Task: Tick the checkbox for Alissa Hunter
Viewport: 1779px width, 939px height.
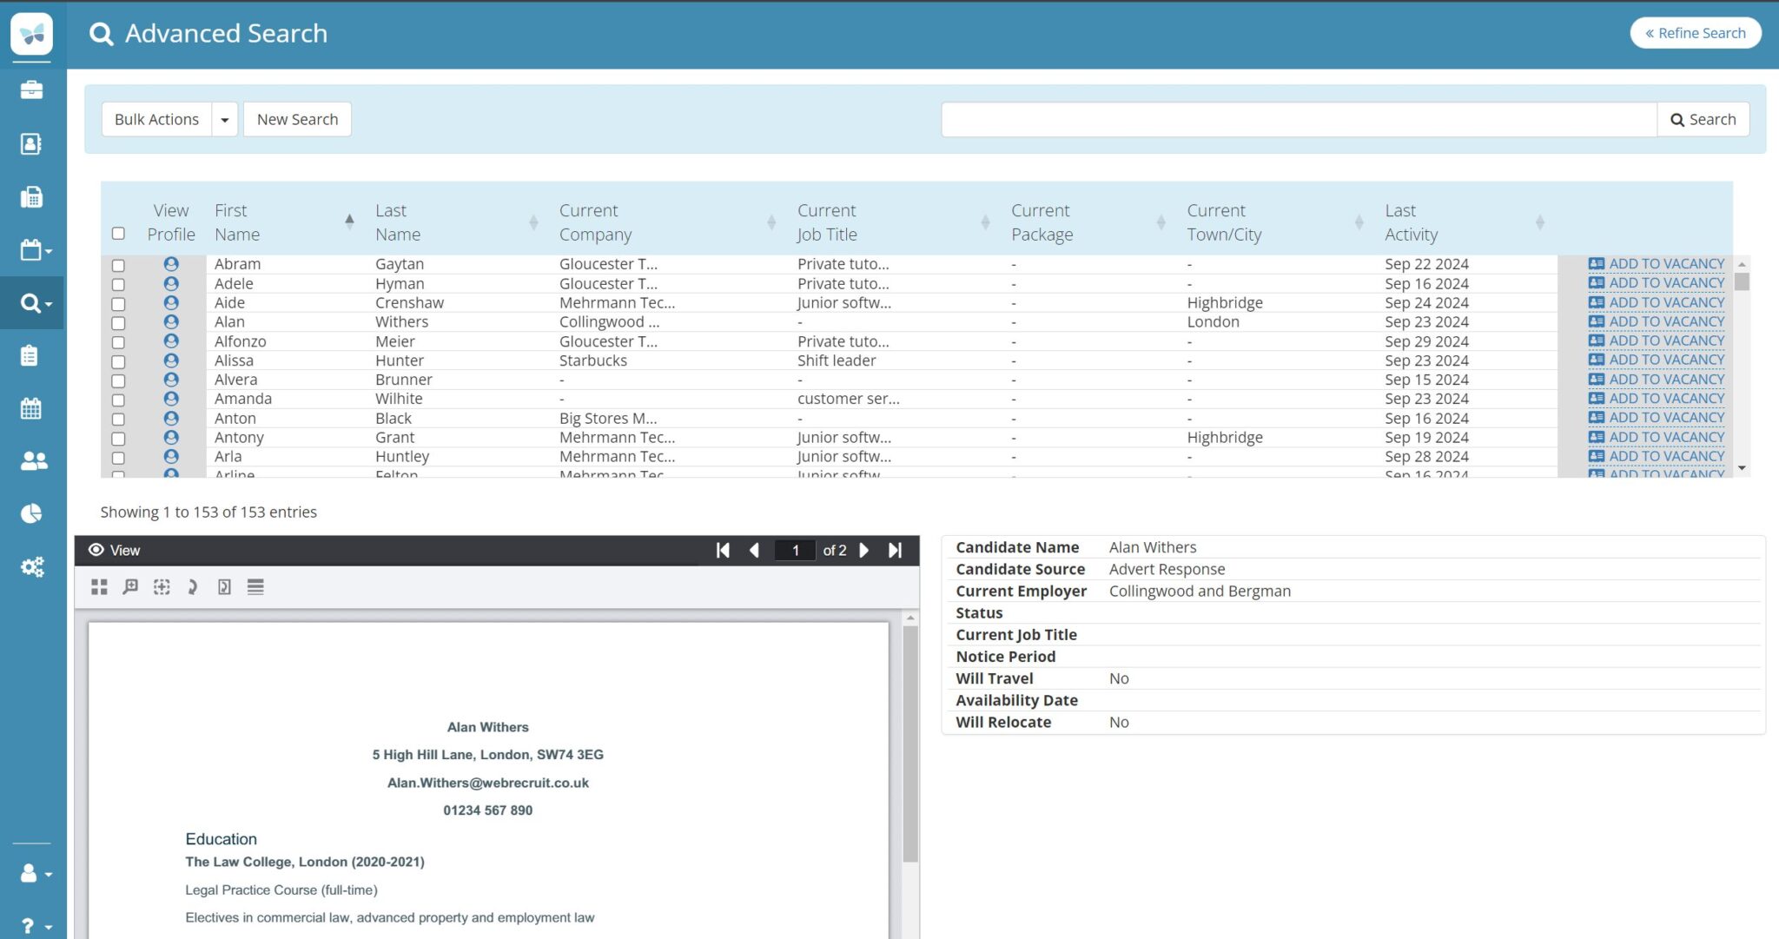Action: pos(118,361)
